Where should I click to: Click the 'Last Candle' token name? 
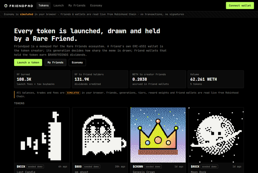coord(26,172)
